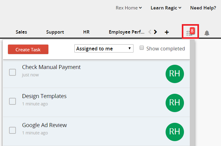Go to the Support tab

pyautogui.click(x=55, y=32)
